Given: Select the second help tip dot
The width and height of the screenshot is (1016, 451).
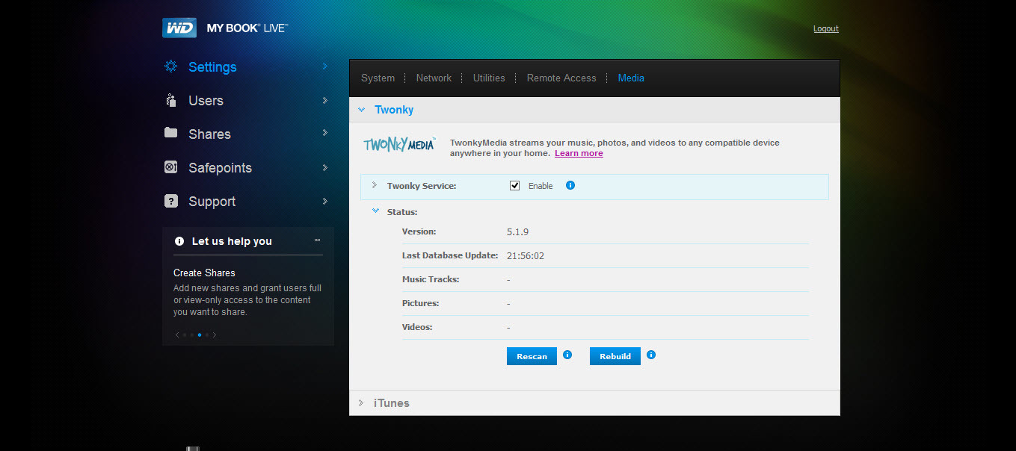Looking at the screenshot, I should 192,335.
